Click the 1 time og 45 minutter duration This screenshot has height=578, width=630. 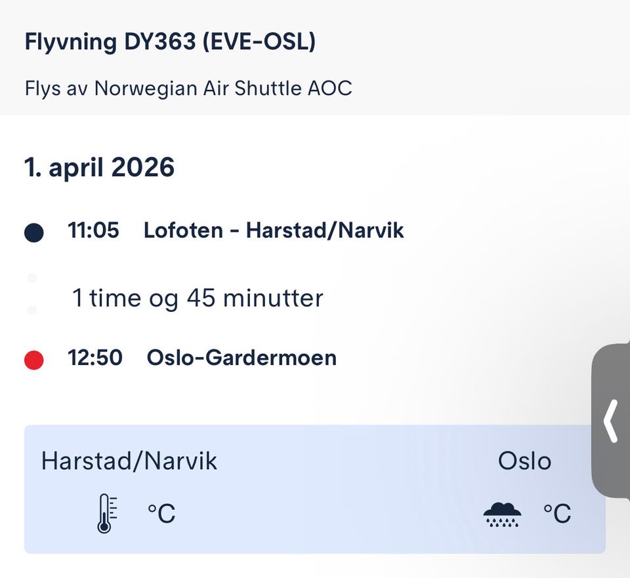[x=198, y=299]
